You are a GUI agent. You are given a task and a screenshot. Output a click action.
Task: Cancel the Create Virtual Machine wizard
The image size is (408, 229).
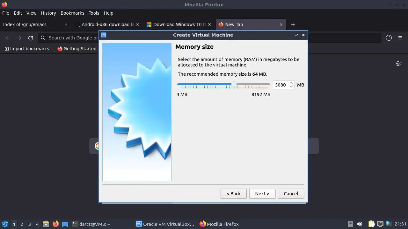291,193
